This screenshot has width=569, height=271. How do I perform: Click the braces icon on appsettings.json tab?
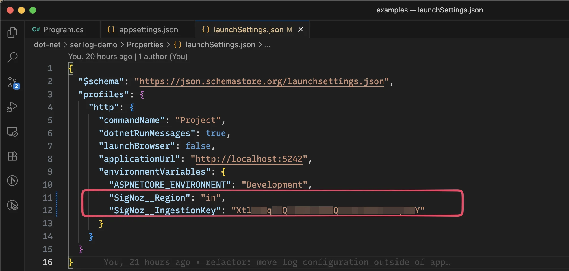(111, 29)
